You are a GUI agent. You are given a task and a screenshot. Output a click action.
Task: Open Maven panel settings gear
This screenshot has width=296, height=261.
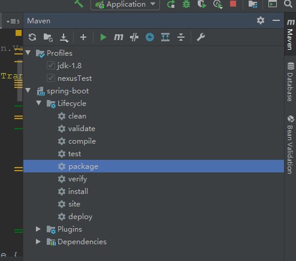coord(261,20)
